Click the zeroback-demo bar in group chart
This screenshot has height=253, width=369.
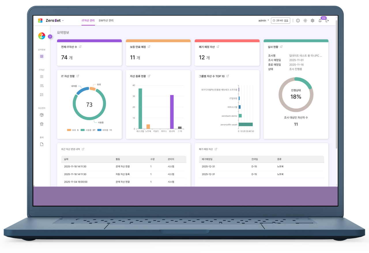point(240,116)
